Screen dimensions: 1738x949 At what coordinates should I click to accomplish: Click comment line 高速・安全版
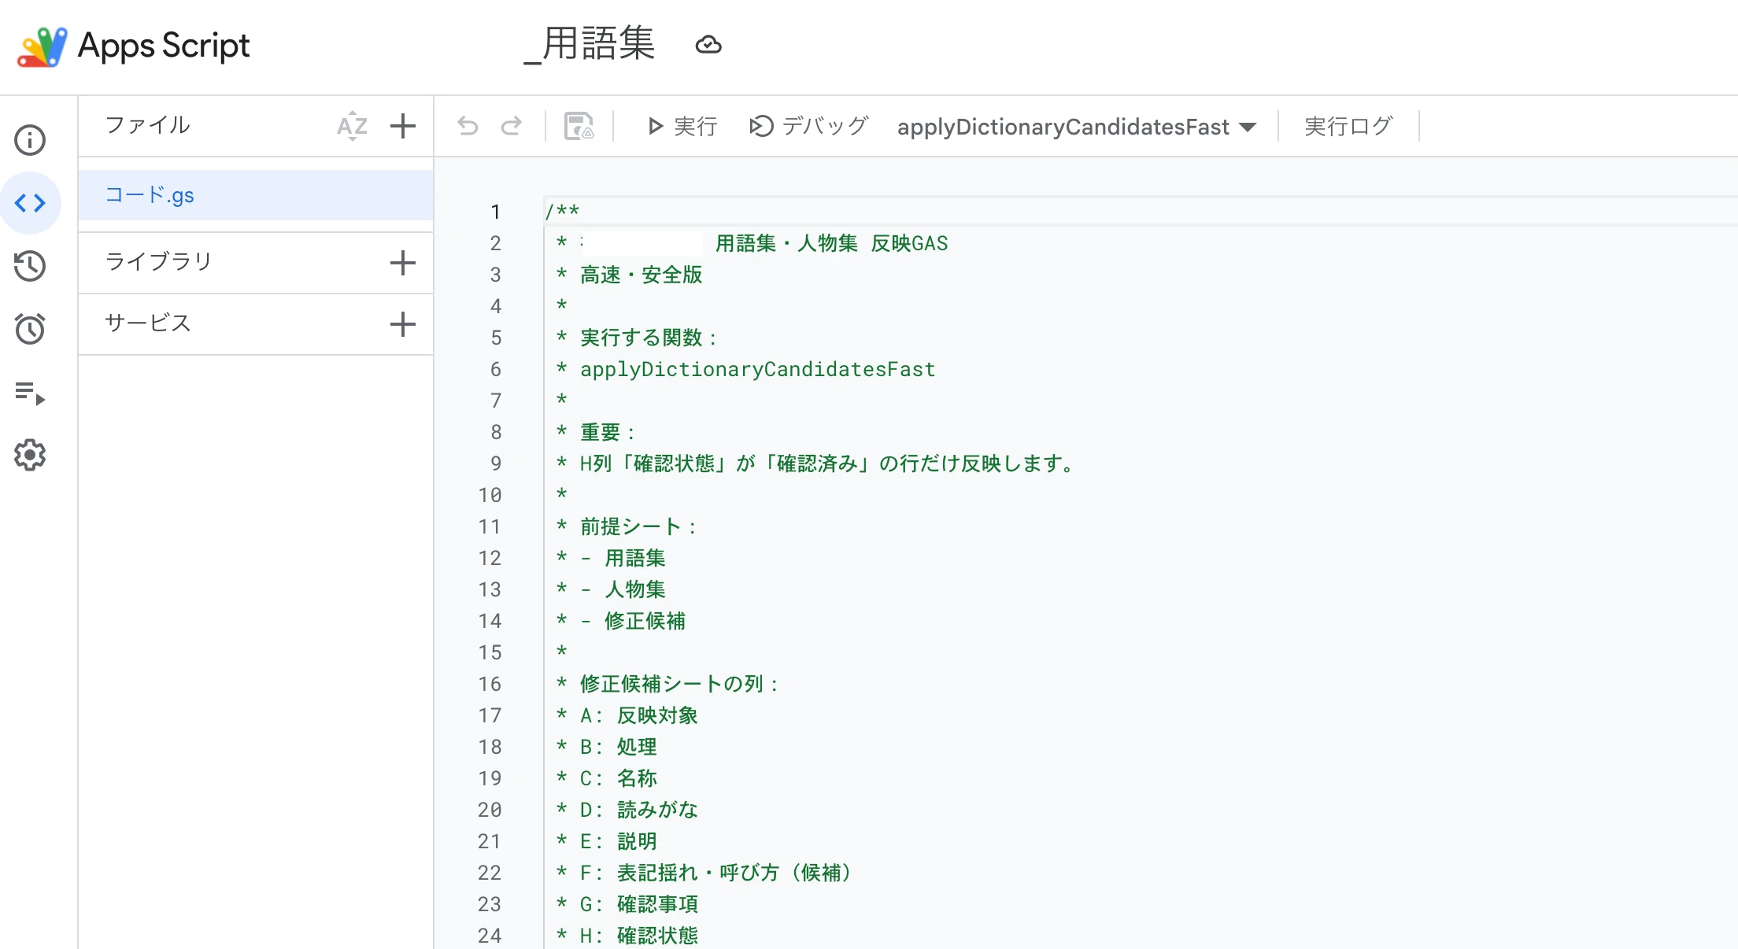click(x=641, y=275)
